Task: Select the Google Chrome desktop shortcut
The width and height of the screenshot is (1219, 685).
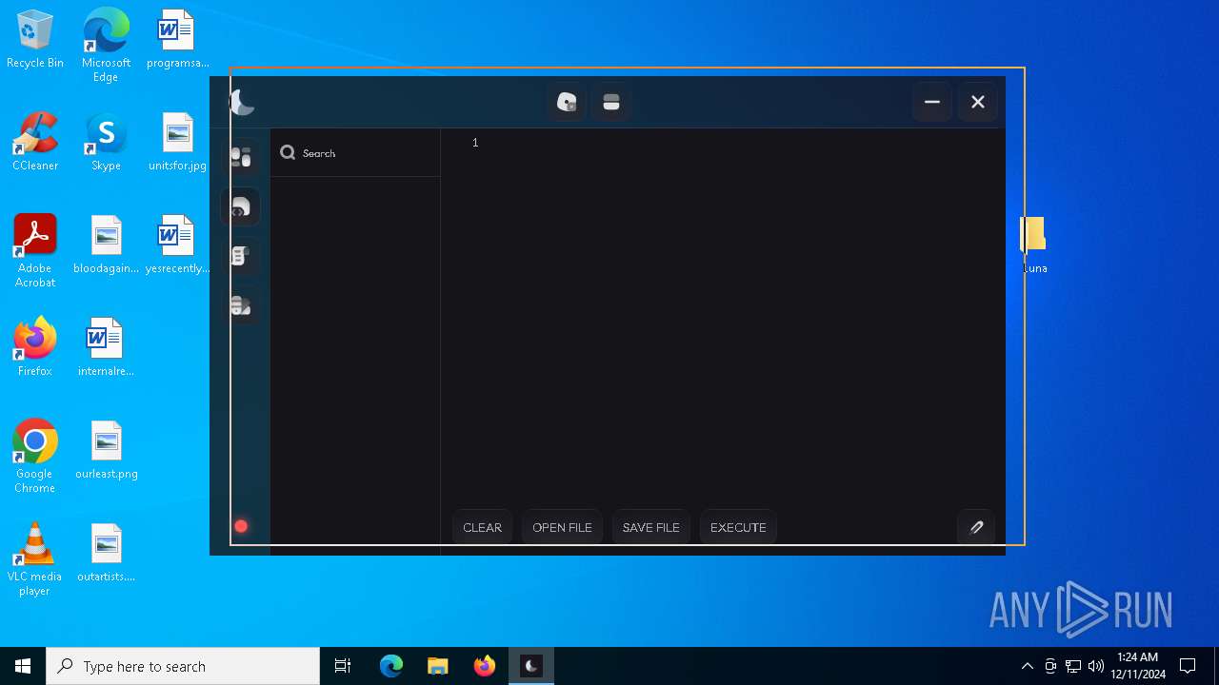Action: pos(35,457)
